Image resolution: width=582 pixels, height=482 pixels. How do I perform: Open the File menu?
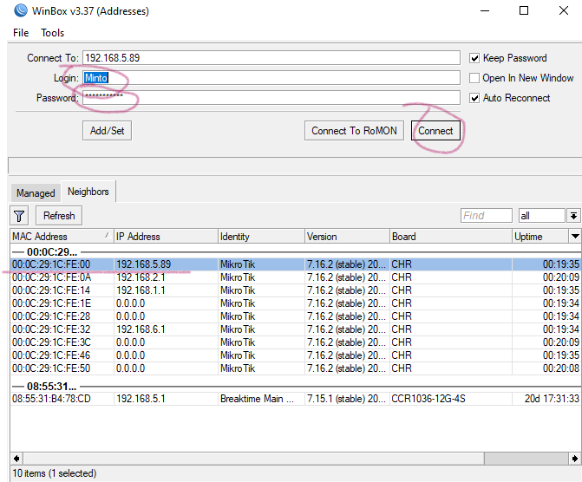click(x=21, y=33)
